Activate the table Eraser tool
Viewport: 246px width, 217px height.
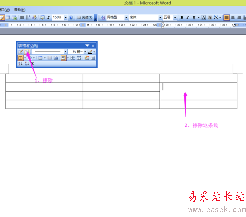pos(27,52)
